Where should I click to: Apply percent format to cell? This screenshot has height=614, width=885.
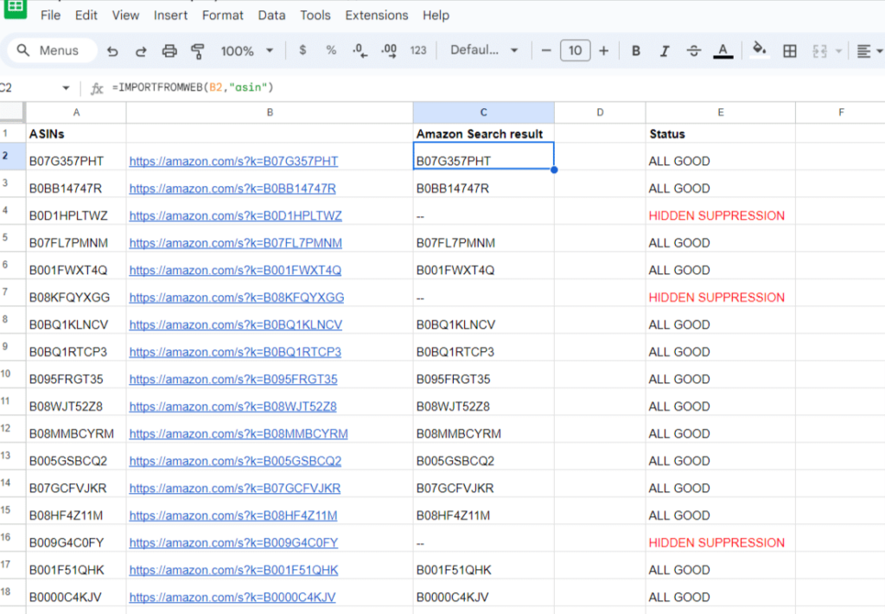[x=331, y=51]
